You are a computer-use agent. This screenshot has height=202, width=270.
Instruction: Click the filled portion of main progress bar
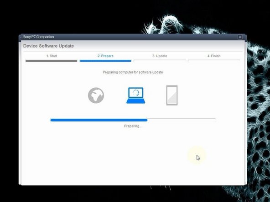click(x=99, y=120)
